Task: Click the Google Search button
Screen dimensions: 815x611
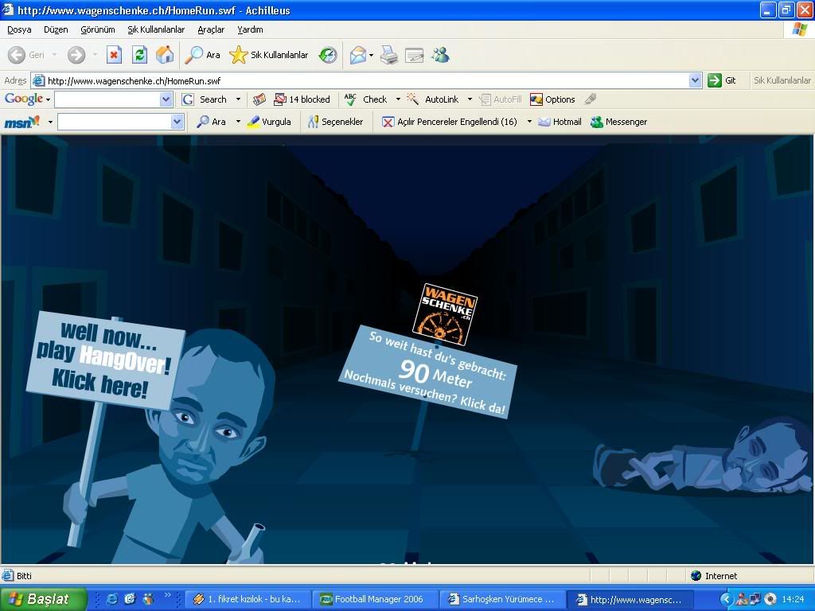Action: pos(205,99)
